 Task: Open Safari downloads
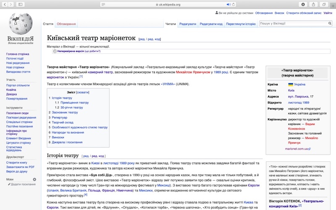point(303,4)
